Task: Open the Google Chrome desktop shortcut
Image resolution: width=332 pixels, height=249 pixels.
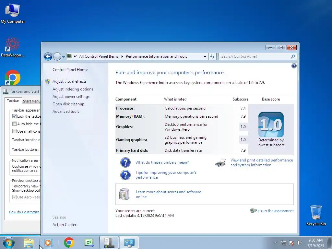Action: [x=13, y=77]
